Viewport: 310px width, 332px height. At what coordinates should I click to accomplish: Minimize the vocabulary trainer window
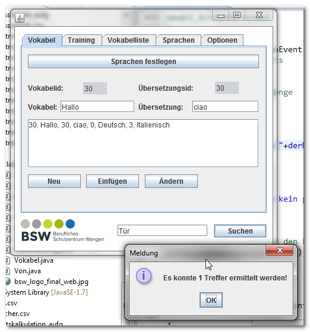[x=221, y=15]
